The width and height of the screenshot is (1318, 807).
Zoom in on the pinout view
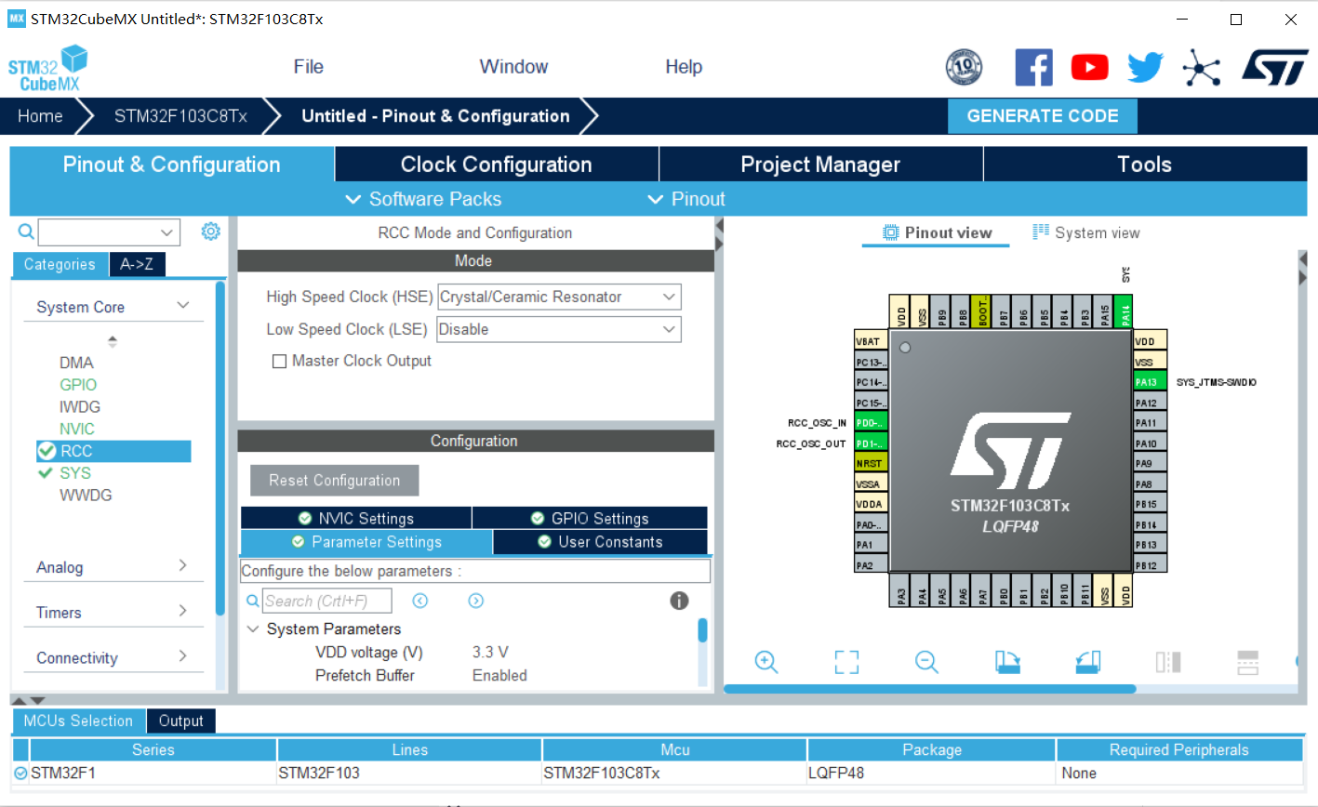[x=766, y=662]
